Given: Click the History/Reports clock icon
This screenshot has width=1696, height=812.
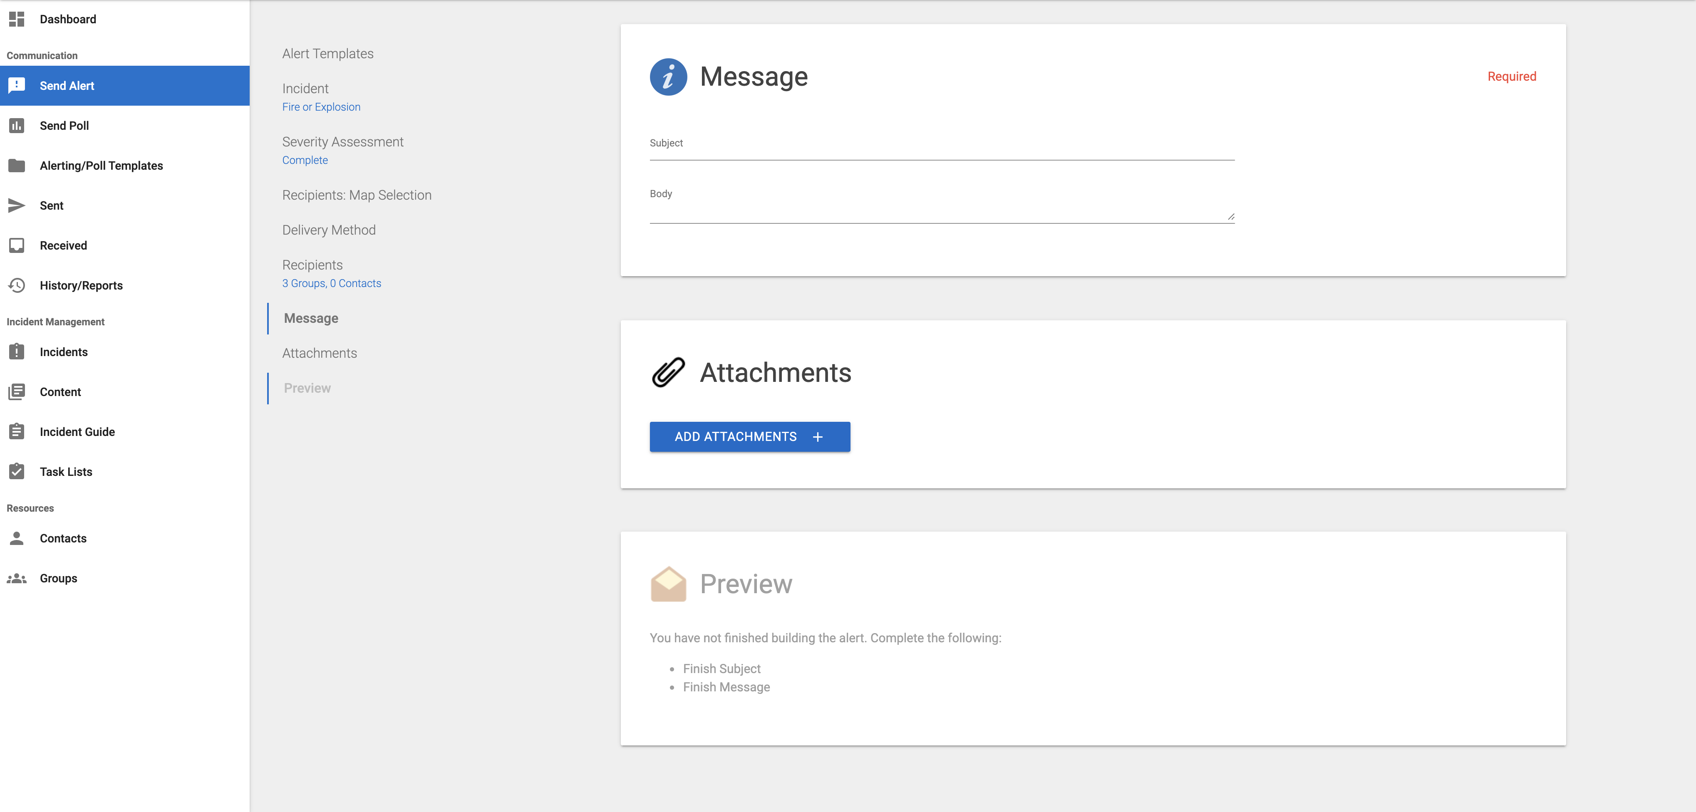Looking at the screenshot, I should tap(17, 285).
